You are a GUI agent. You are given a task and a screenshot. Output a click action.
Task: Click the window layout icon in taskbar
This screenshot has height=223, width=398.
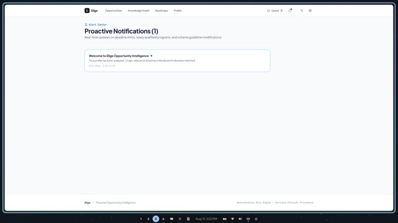click(x=225, y=219)
